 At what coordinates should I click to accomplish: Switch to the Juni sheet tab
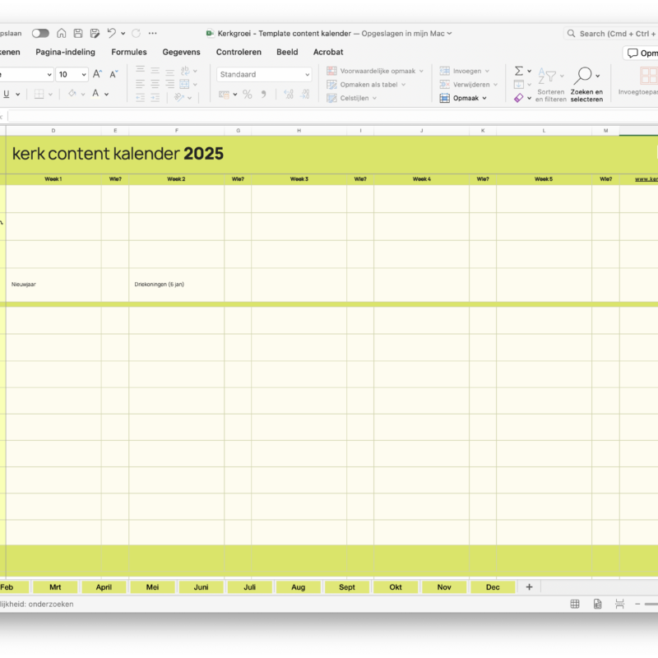pos(201,587)
